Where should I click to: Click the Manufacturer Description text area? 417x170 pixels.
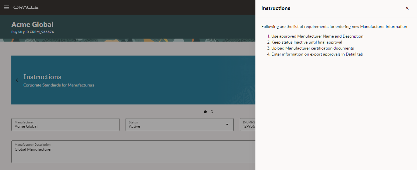pos(134,152)
